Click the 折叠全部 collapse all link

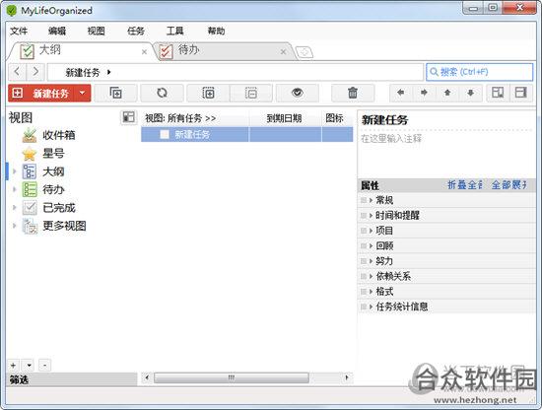click(x=464, y=185)
